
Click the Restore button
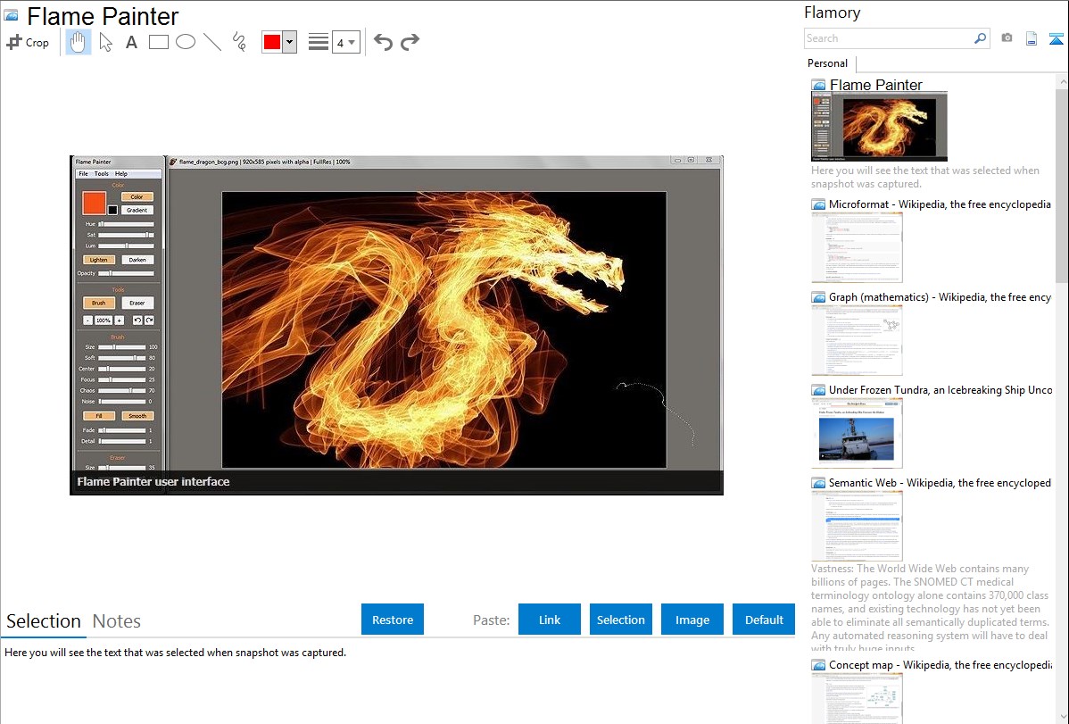click(x=393, y=620)
